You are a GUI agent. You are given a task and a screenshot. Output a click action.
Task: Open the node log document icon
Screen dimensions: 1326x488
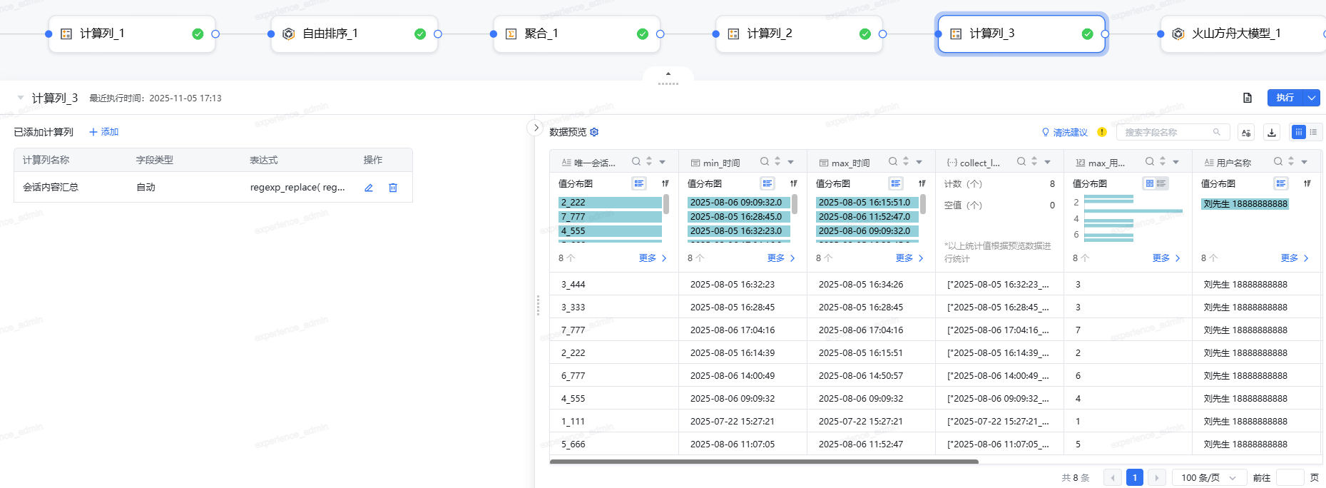pyautogui.click(x=1248, y=98)
